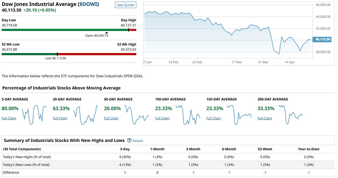
Task: Click the Today's New Lows row label
Action: coord(26,165)
